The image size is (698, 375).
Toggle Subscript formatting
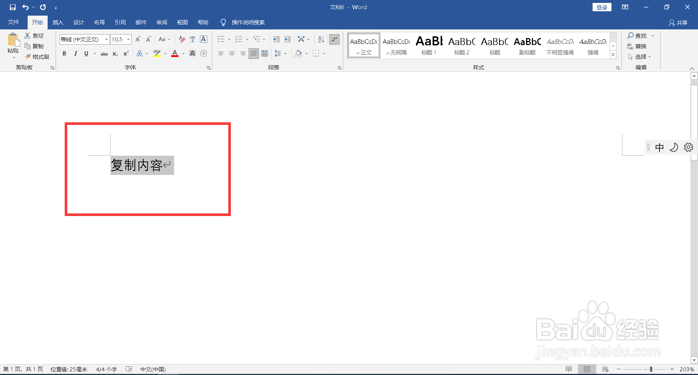[115, 54]
